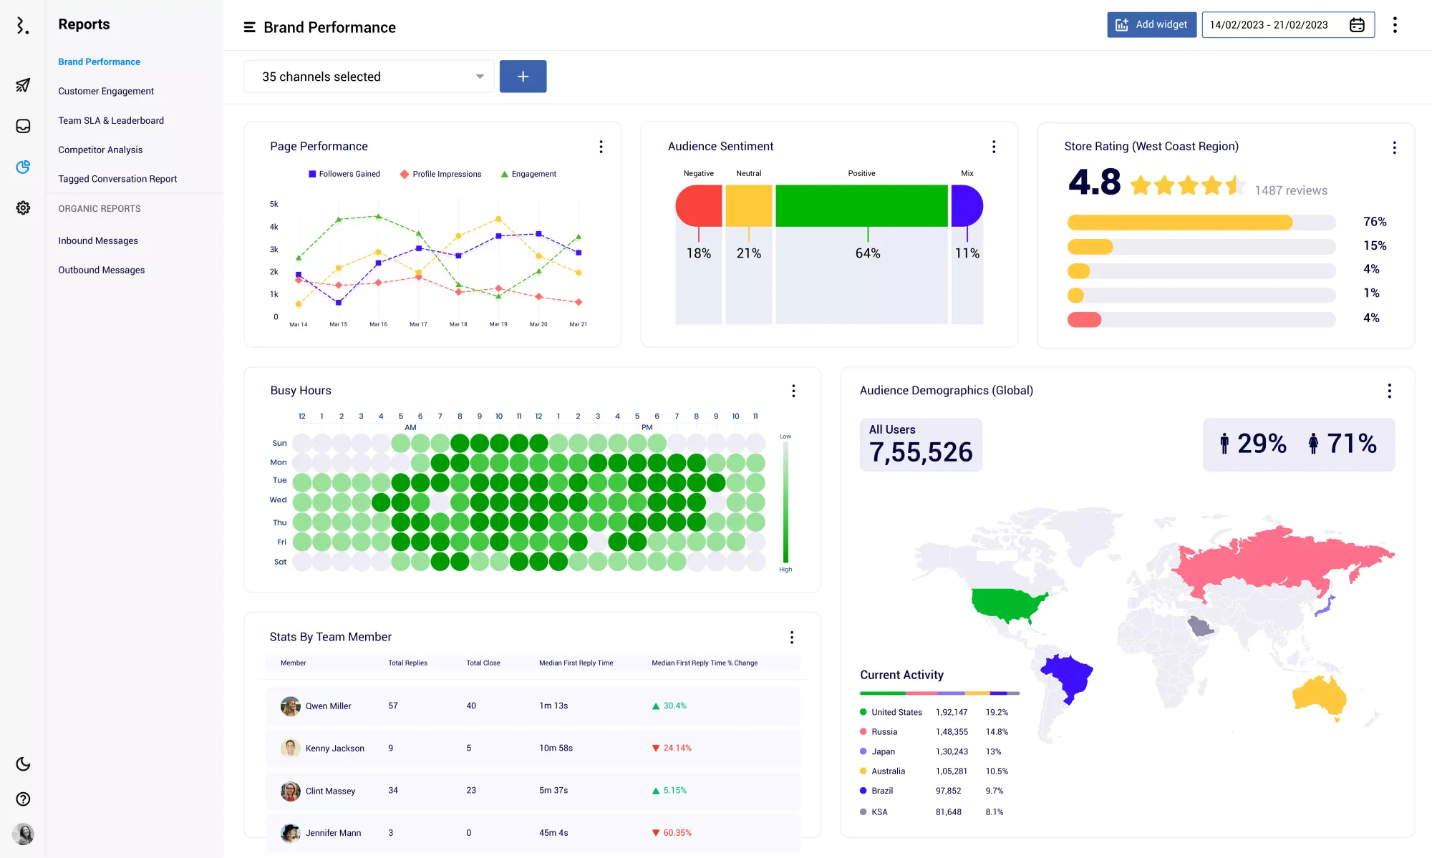The image size is (1432, 858).
Task: Click the user profile avatar
Action: pos(23,834)
